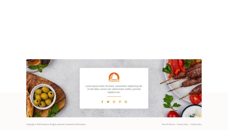This screenshot has height=130, width=228.
Task: Click the mint leaves at banner corner
Action: pyautogui.click(x=38, y=67)
